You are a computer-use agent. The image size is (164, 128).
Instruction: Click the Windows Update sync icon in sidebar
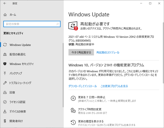(5, 45)
